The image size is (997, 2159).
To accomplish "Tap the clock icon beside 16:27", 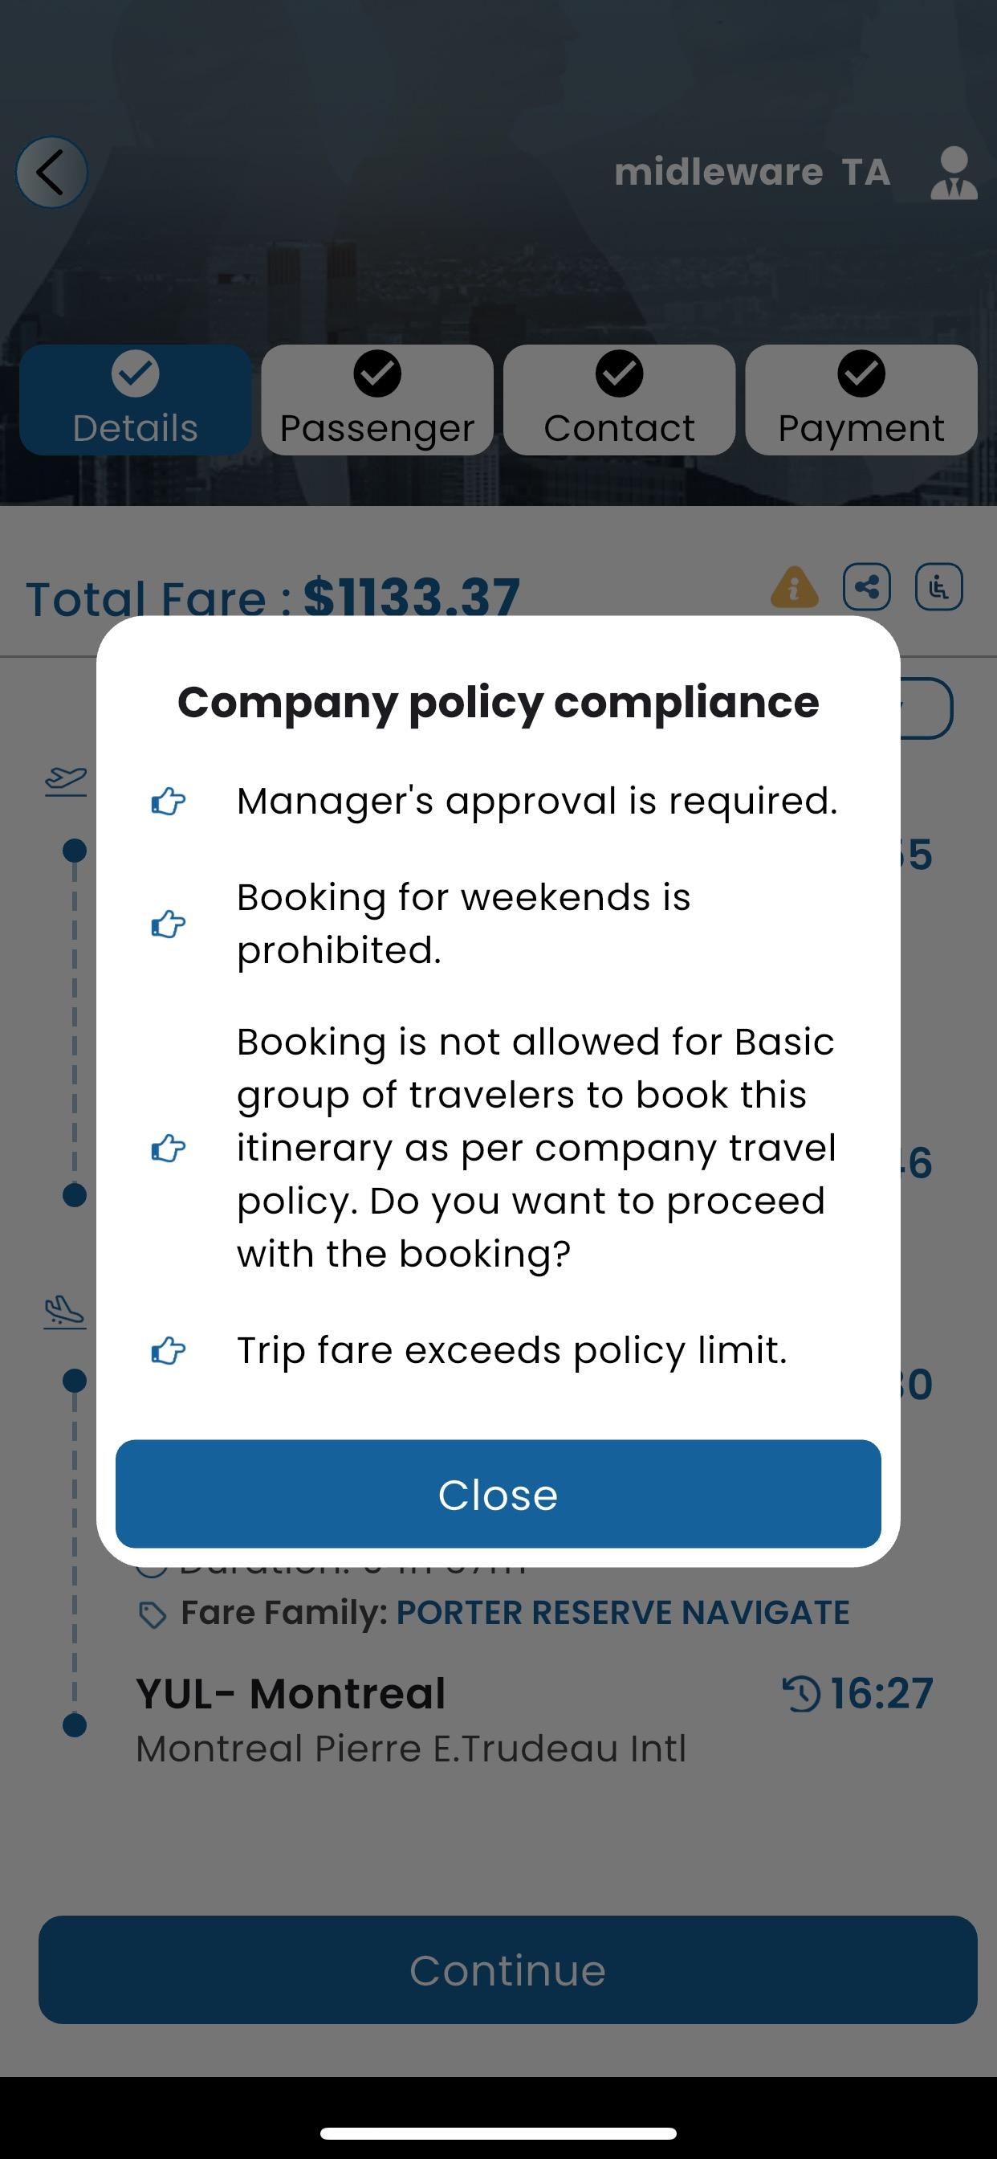I will 801,1693.
